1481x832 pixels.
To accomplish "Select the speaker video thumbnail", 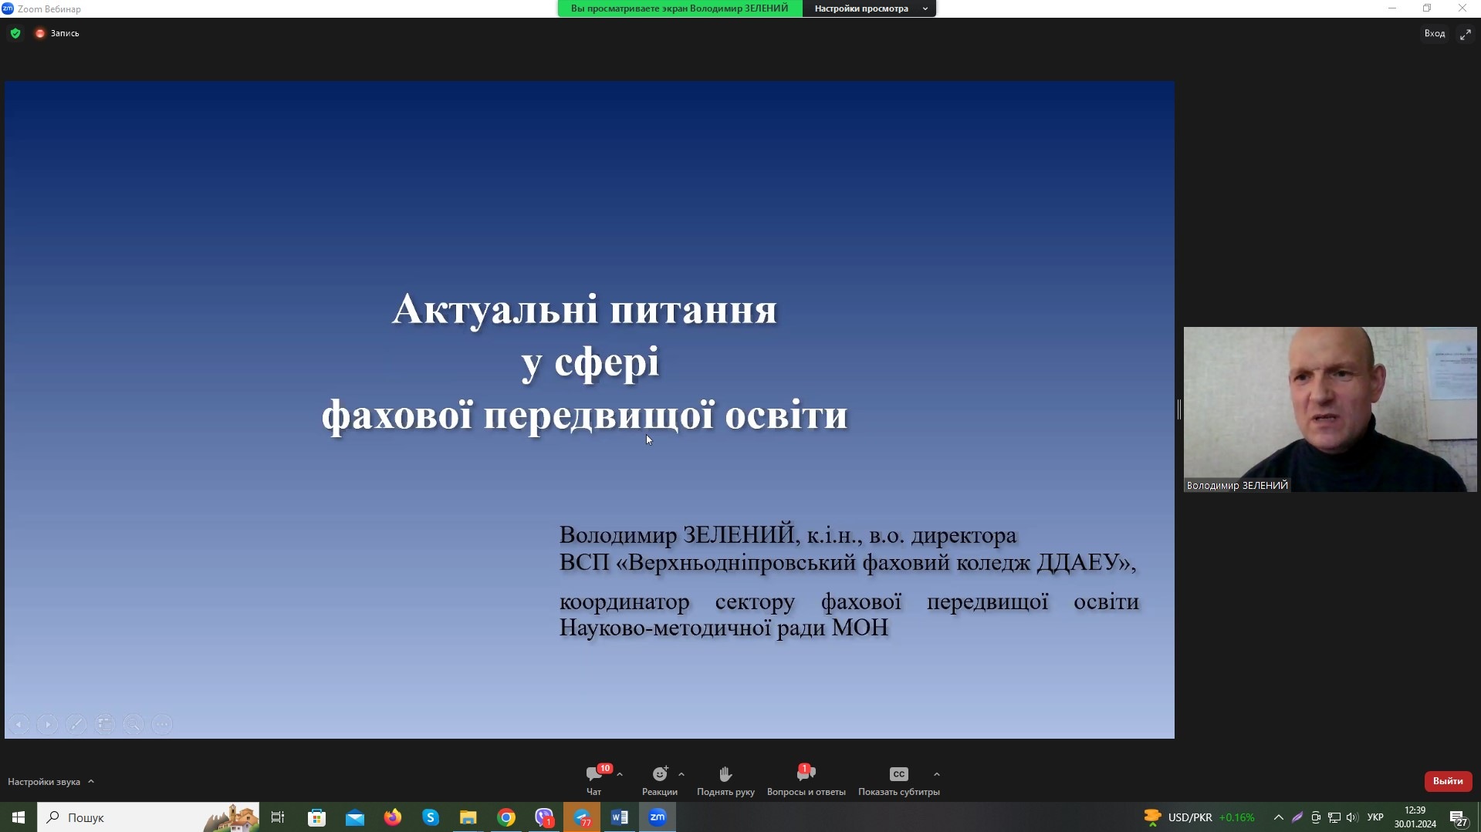I will pyautogui.click(x=1330, y=409).
